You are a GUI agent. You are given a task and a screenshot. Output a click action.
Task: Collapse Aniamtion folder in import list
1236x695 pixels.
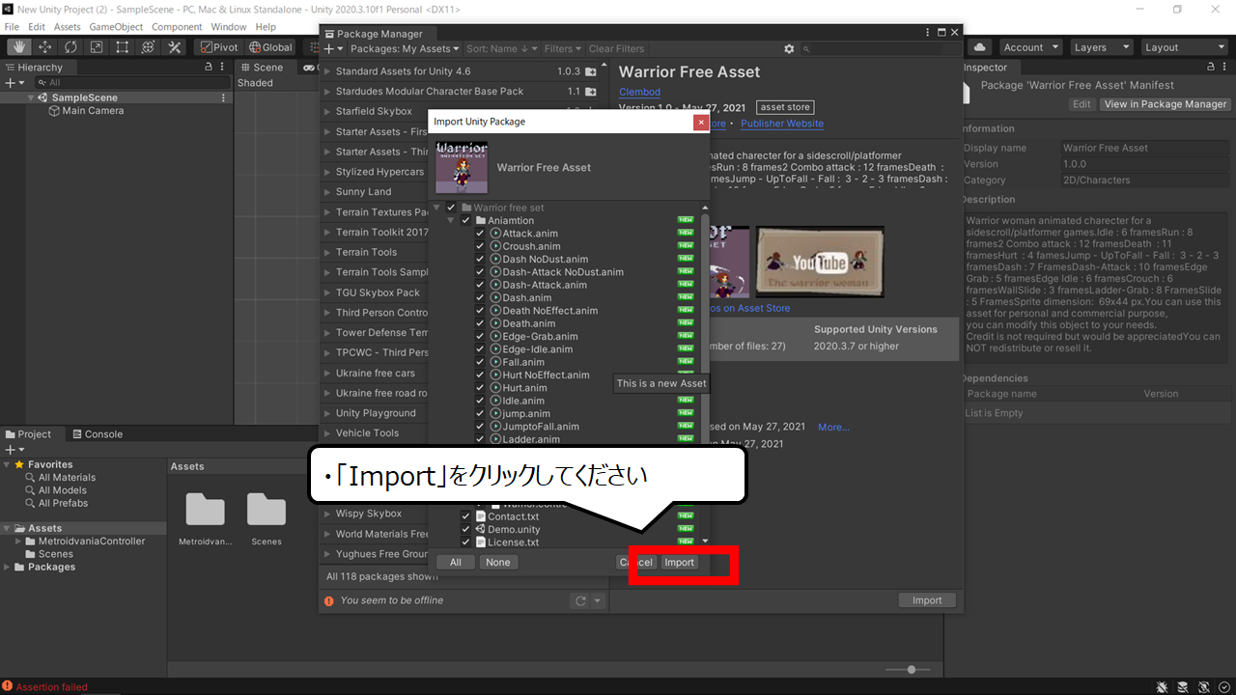(x=451, y=221)
